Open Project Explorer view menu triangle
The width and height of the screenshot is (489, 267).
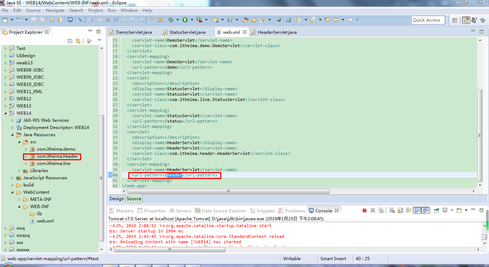tap(100, 41)
